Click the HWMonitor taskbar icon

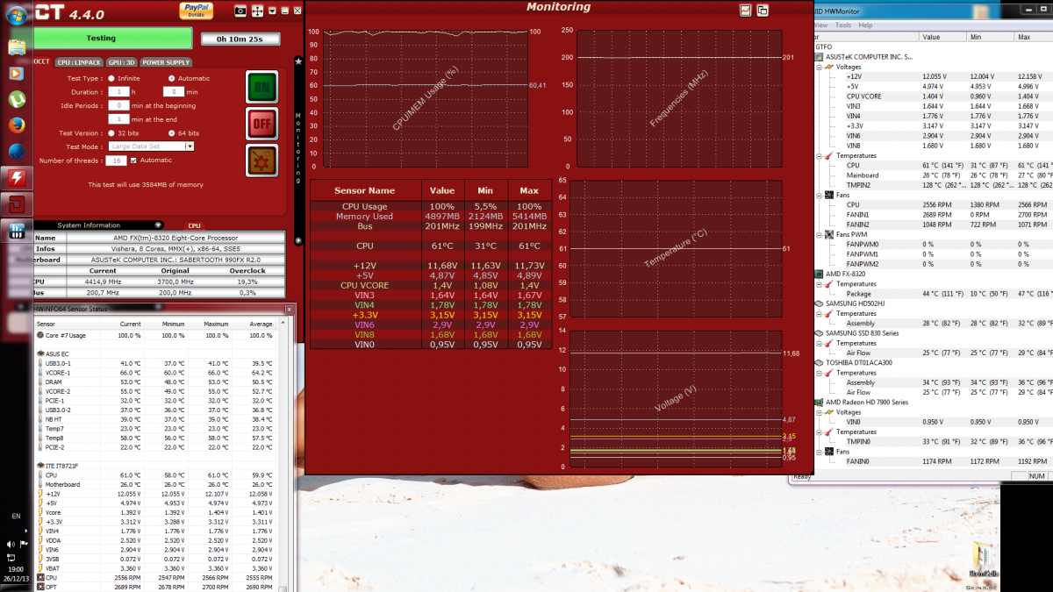16,232
